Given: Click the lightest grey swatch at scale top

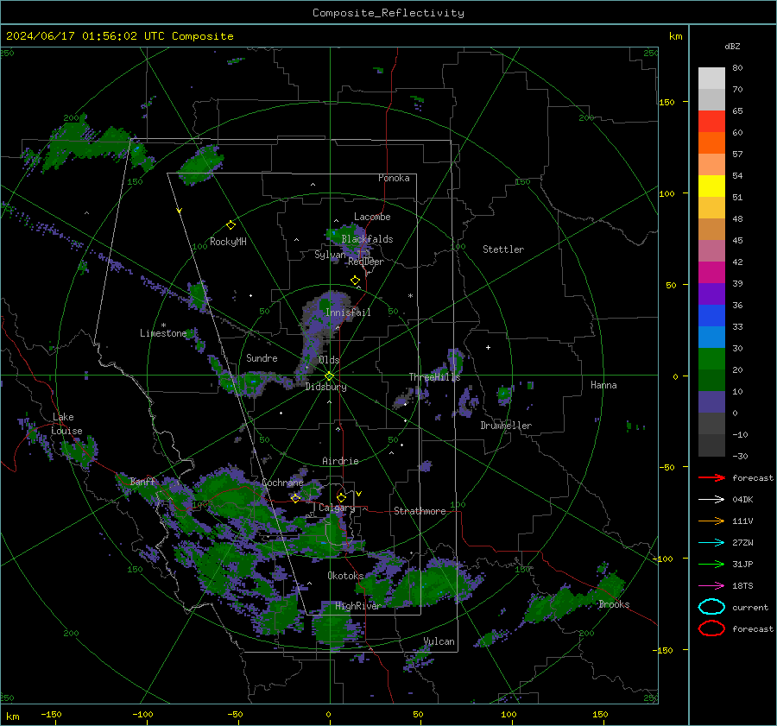Looking at the screenshot, I should 711,78.
